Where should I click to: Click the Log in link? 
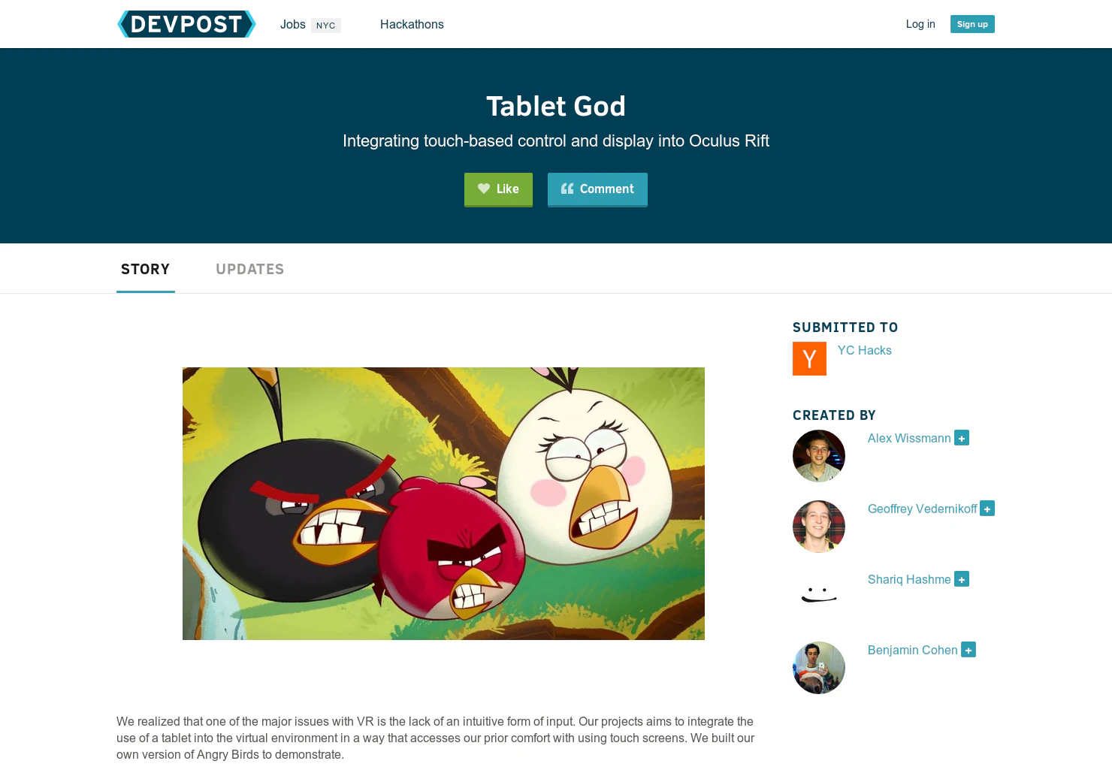pos(920,24)
